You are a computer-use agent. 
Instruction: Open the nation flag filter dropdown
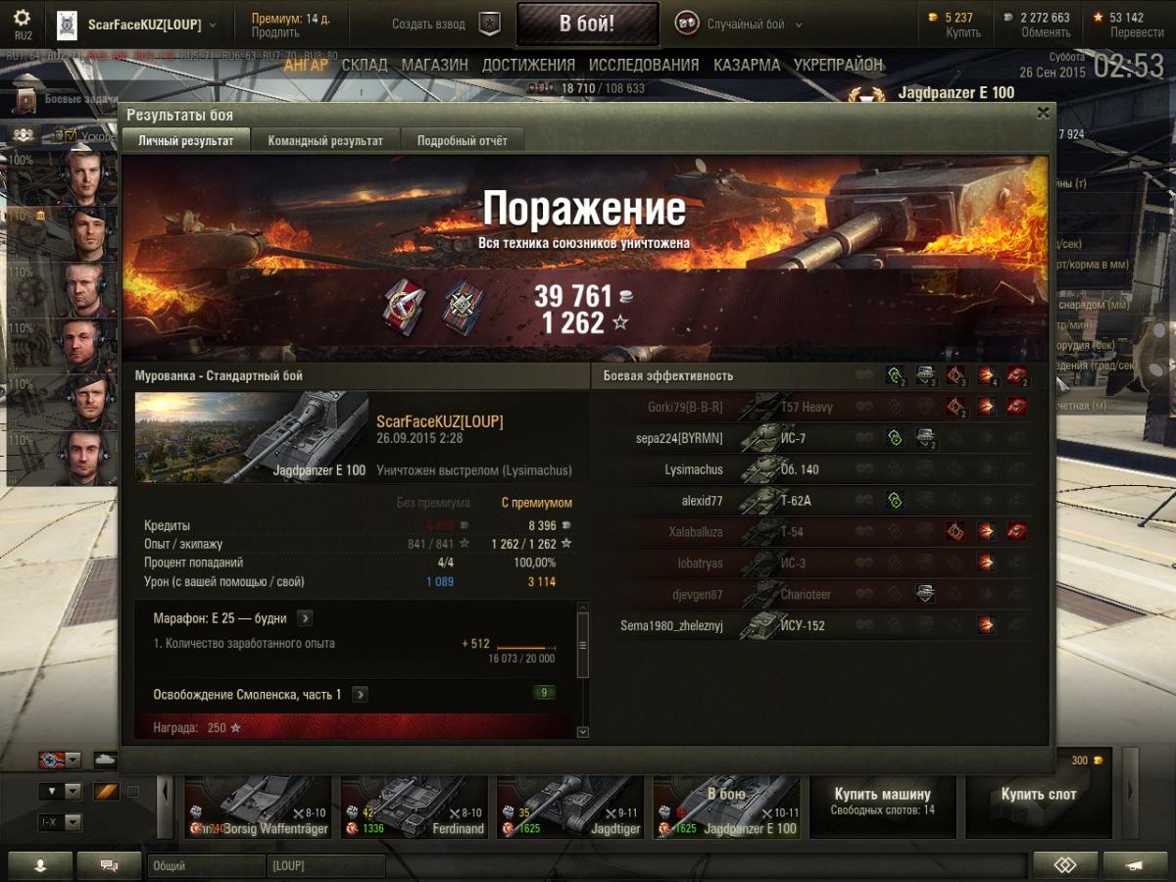pyautogui.click(x=59, y=759)
